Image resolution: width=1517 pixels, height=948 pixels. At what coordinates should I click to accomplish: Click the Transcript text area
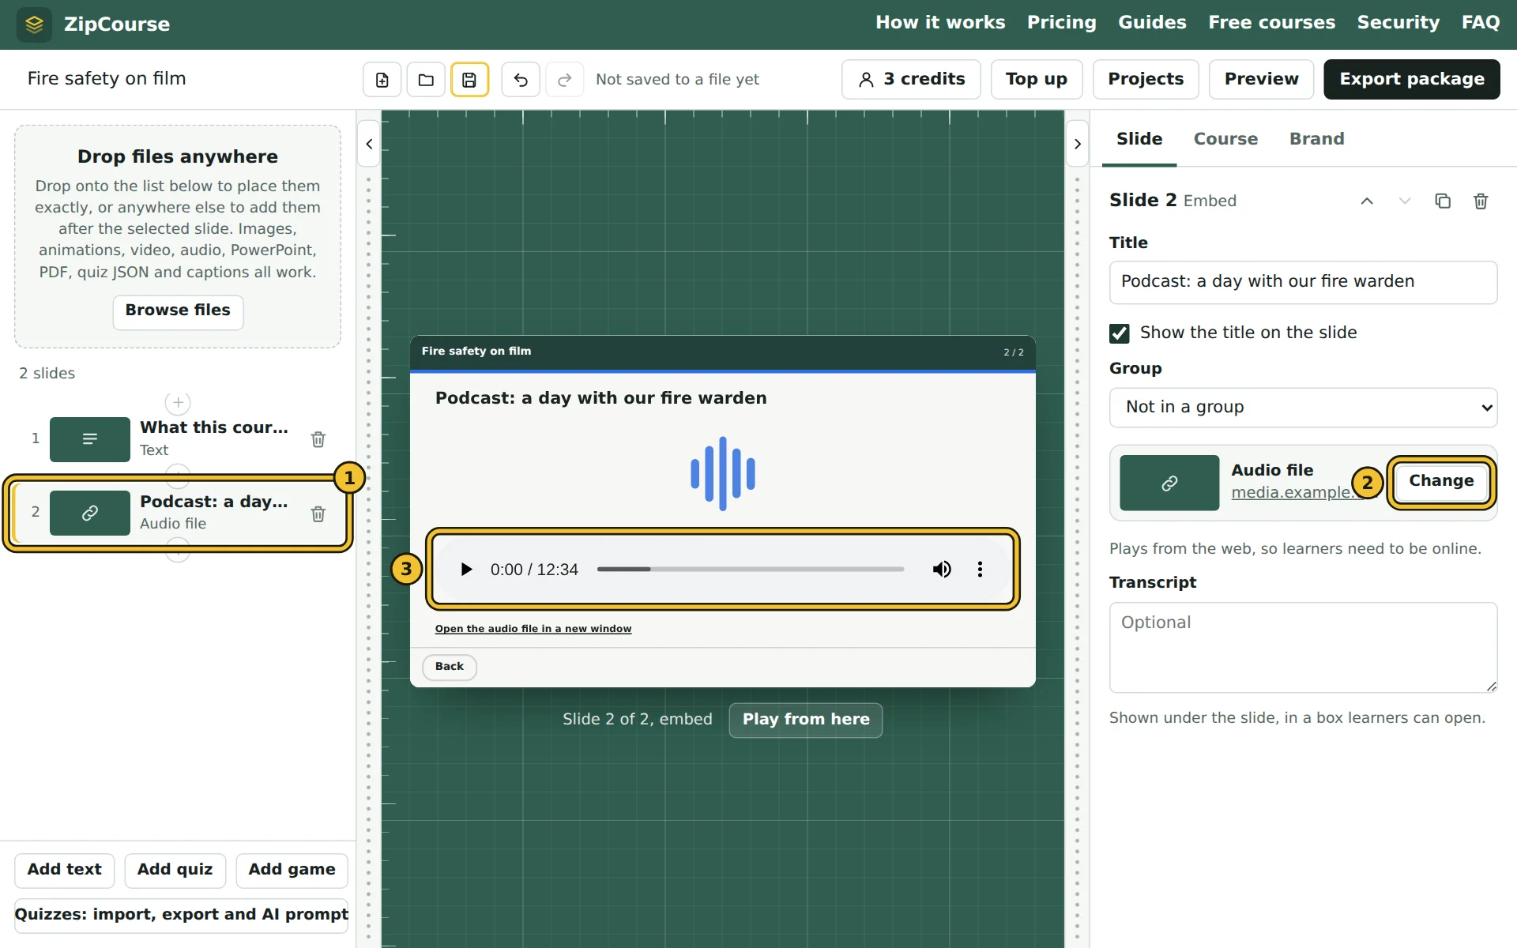point(1303,648)
